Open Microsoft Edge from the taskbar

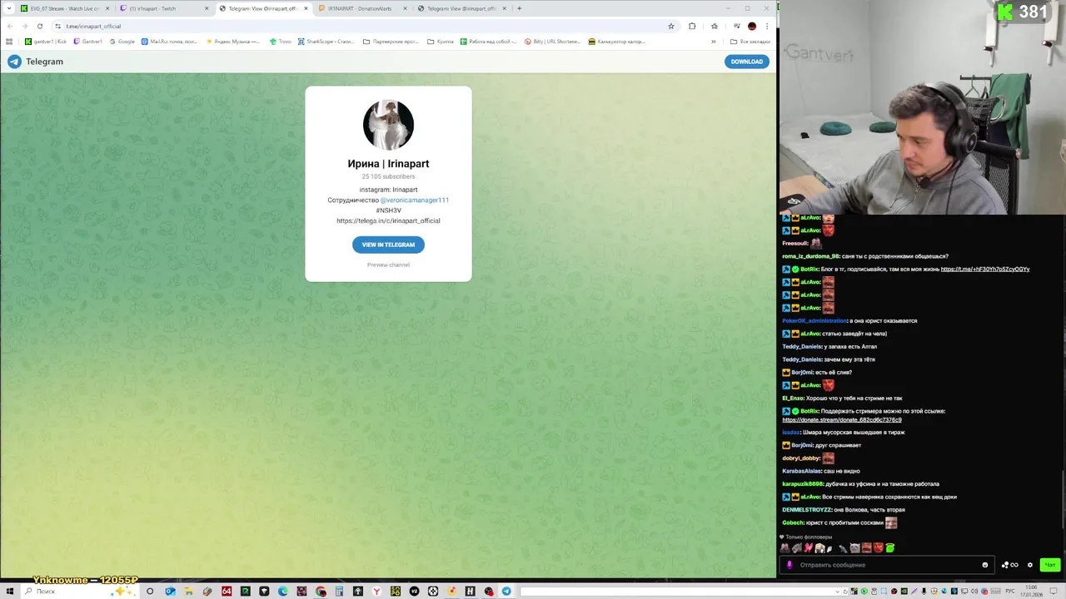point(283,592)
